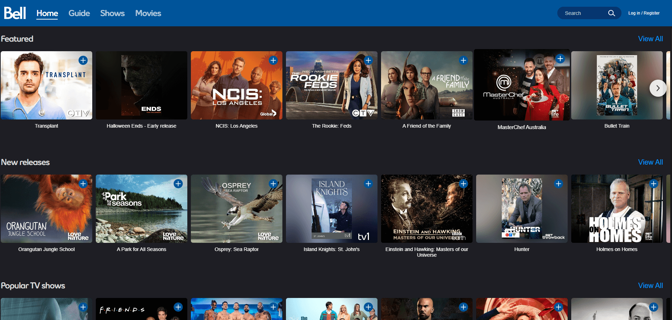Add Holmes on Homes via plus icon
The height and width of the screenshot is (320, 672).
[653, 183]
